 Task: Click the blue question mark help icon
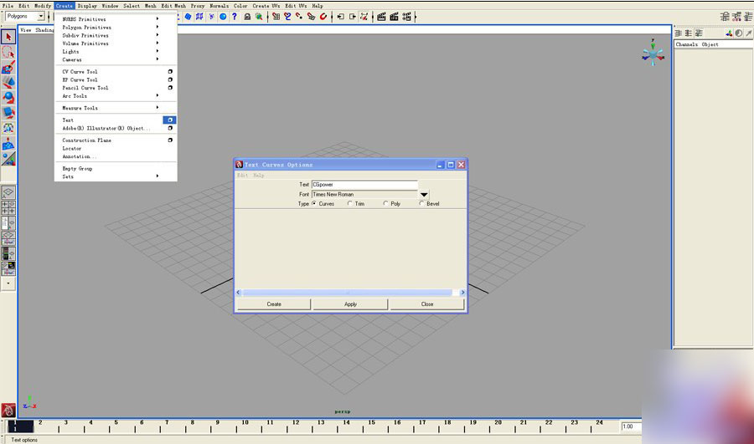235,17
